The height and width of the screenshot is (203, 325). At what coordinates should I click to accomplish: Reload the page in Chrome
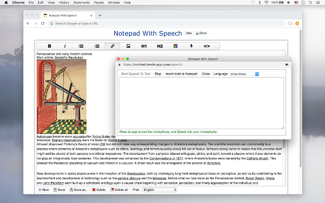pyautogui.click(x=43, y=23)
